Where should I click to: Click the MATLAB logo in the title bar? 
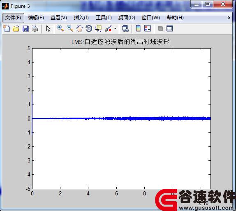(5, 6)
